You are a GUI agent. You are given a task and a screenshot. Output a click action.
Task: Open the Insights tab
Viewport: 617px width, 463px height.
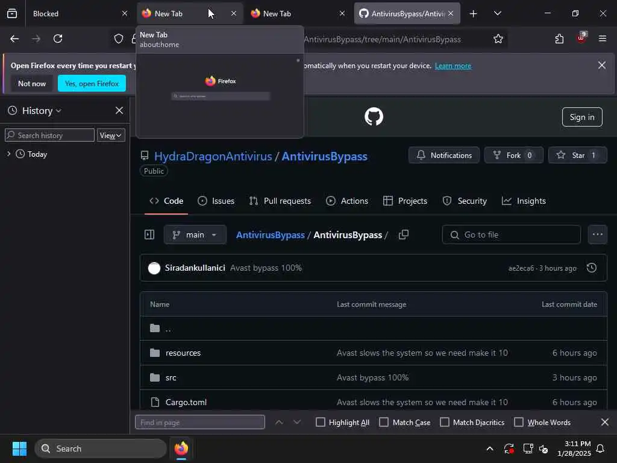pos(524,201)
